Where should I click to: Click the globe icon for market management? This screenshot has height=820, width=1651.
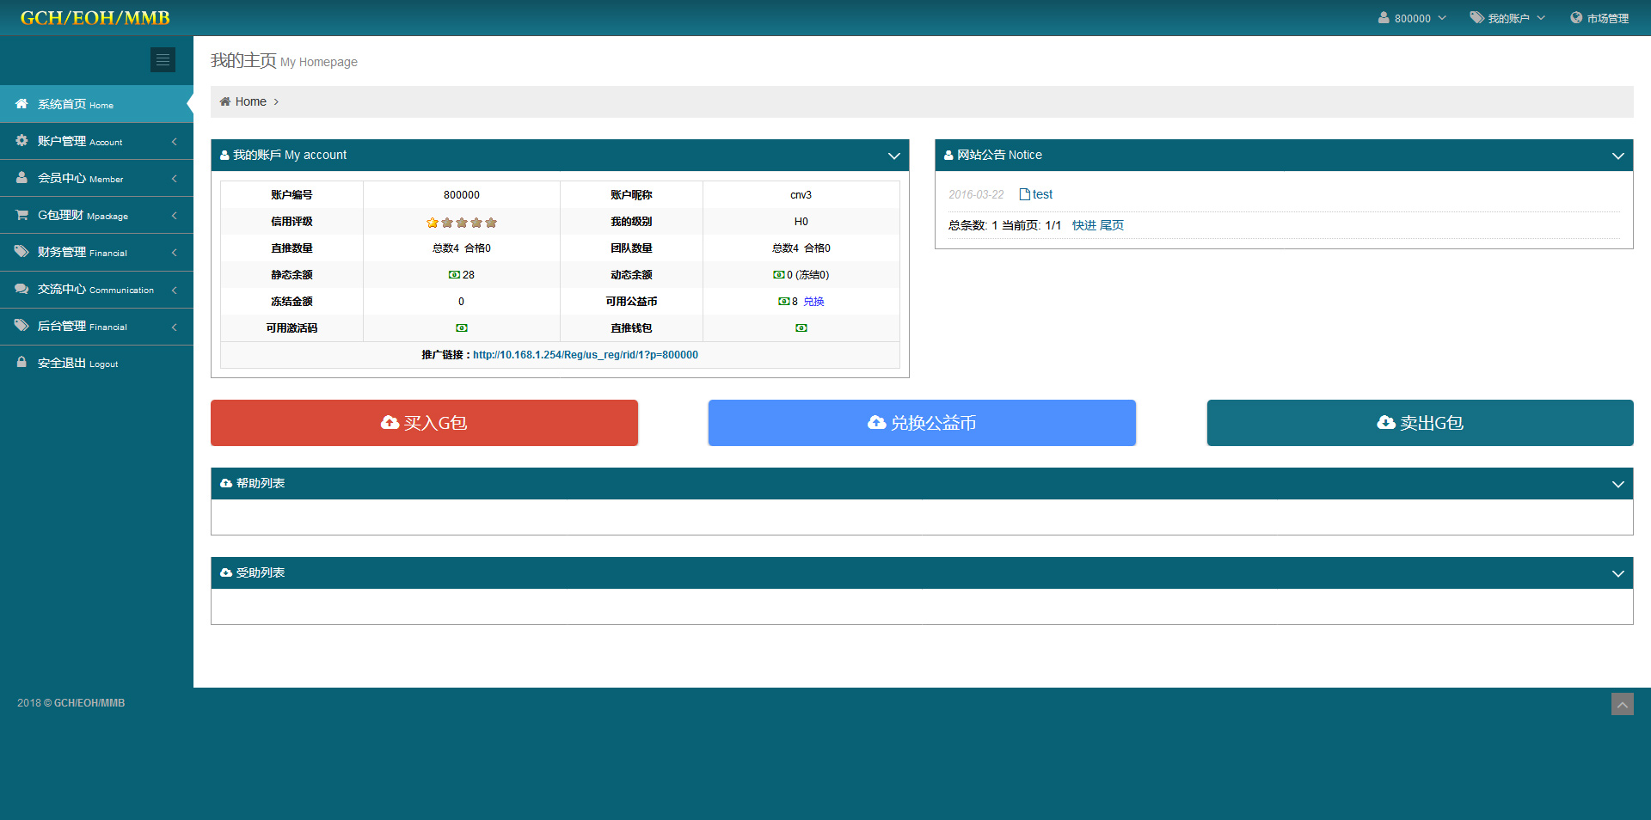coord(1575,18)
